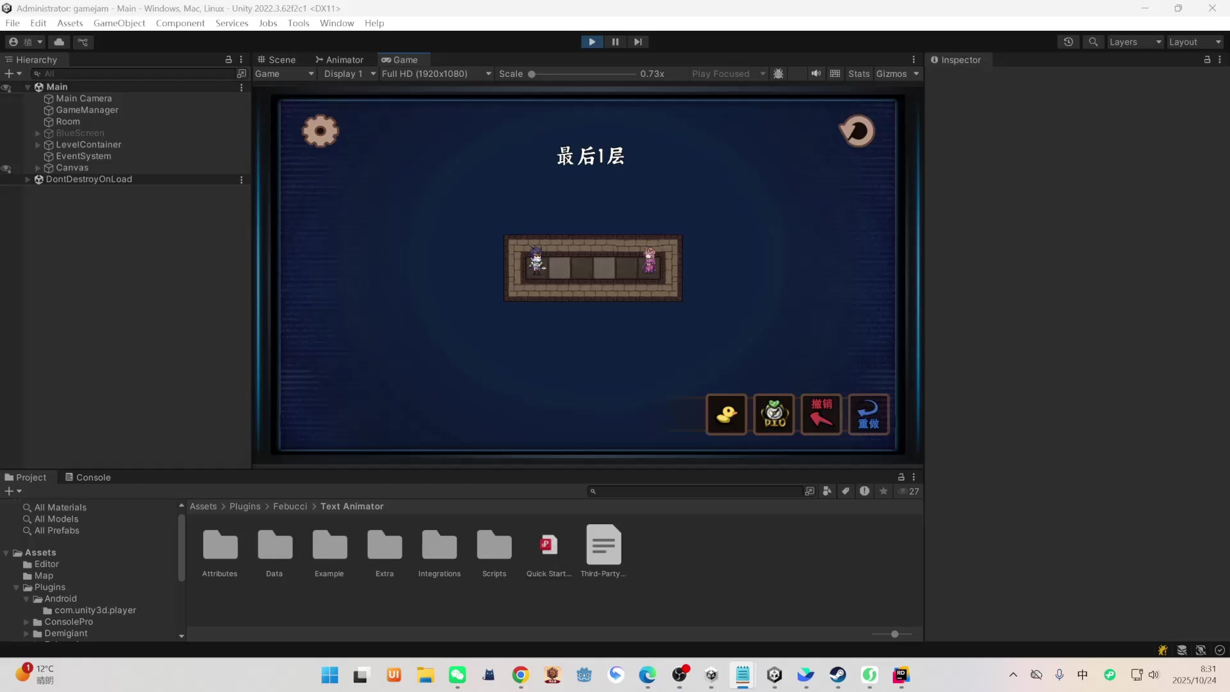The width and height of the screenshot is (1230, 692).
Task: Open the Layers dropdown
Action: pos(1135,42)
